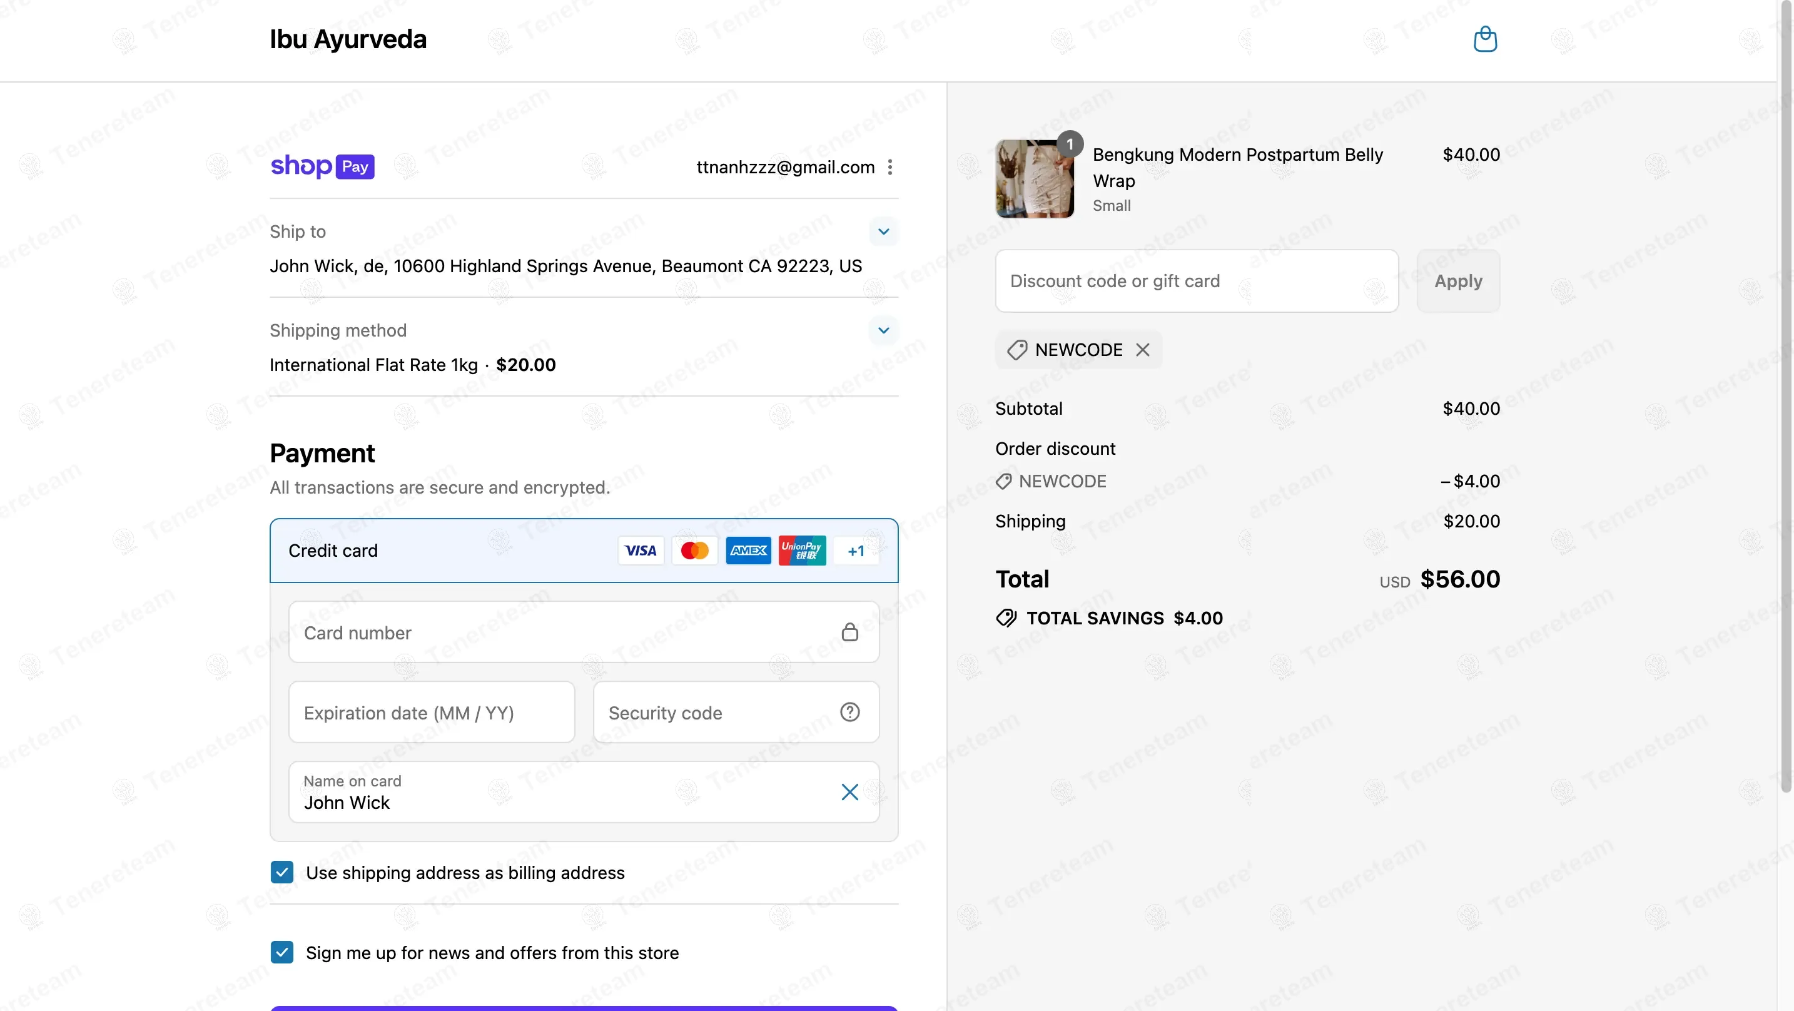Click the Bengkung Modern Postpartum Belly Wrap title

coord(1237,167)
